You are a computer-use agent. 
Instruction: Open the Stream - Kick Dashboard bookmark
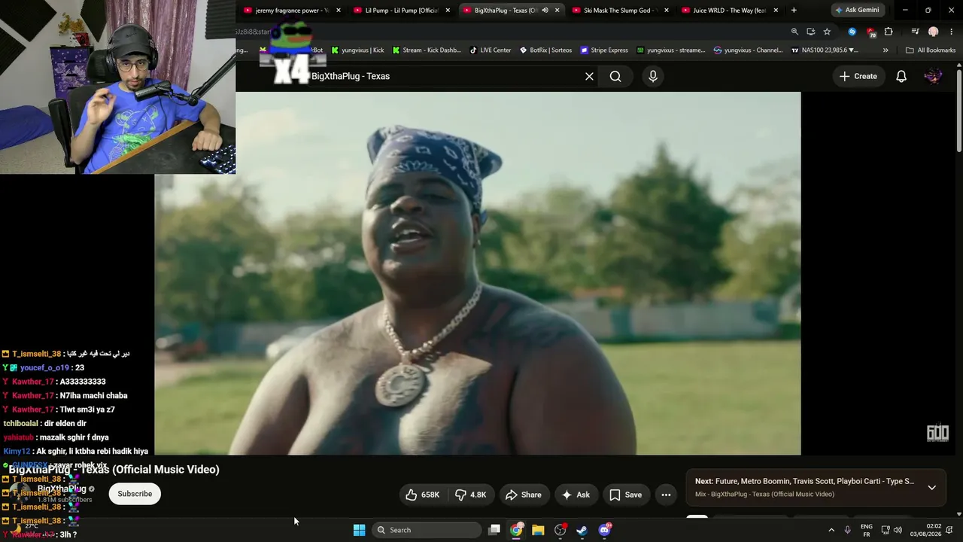coord(427,50)
